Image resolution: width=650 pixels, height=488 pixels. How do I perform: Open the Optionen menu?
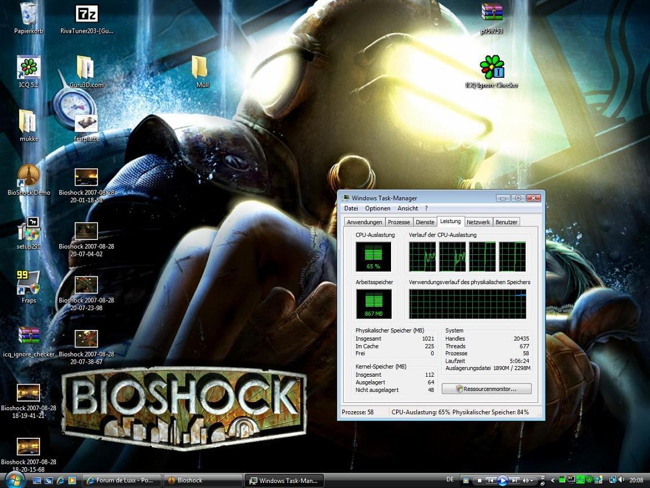point(377,208)
